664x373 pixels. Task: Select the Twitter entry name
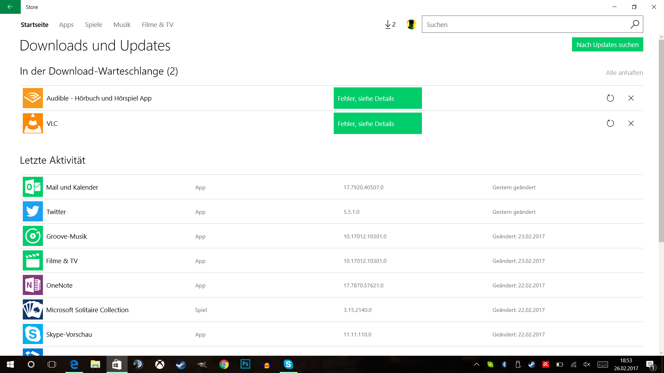click(56, 212)
